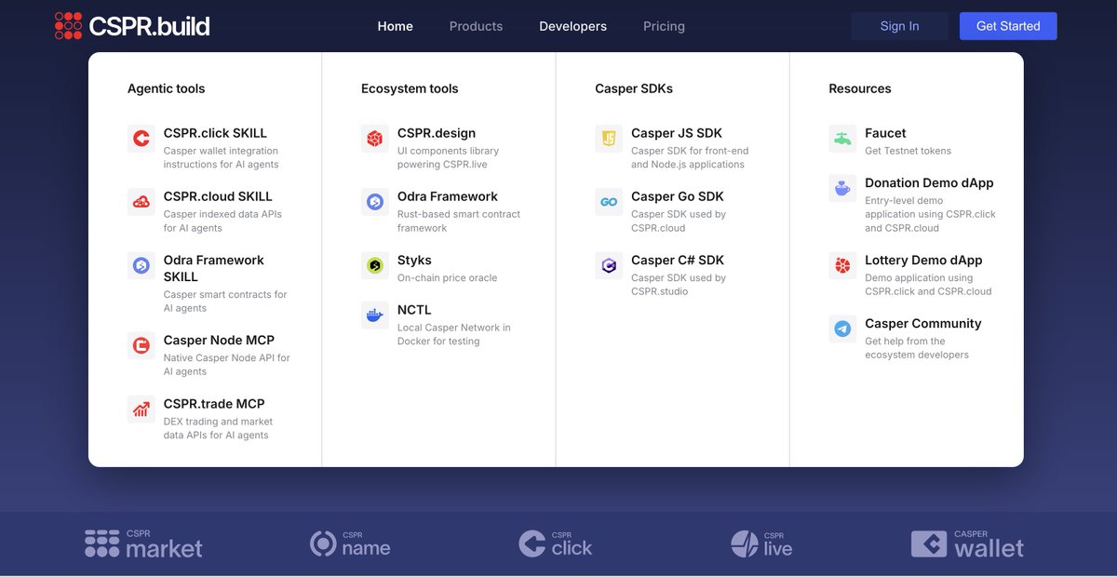The height and width of the screenshot is (577, 1117).
Task: Click 'Native Casper Node API' description text
Action: pos(227,365)
